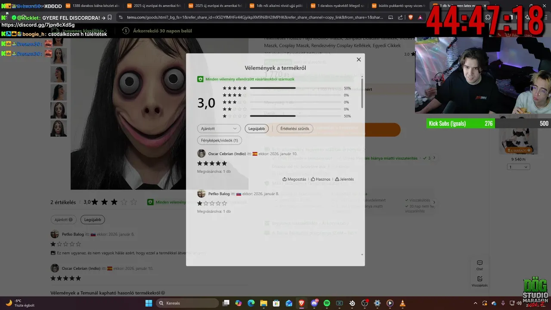Click the Brave Rewards triangle icon
This screenshot has width=551, height=310.
(420, 17)
